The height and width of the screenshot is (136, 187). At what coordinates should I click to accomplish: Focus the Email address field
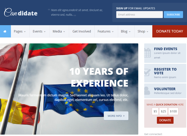(x=139, y=14)
